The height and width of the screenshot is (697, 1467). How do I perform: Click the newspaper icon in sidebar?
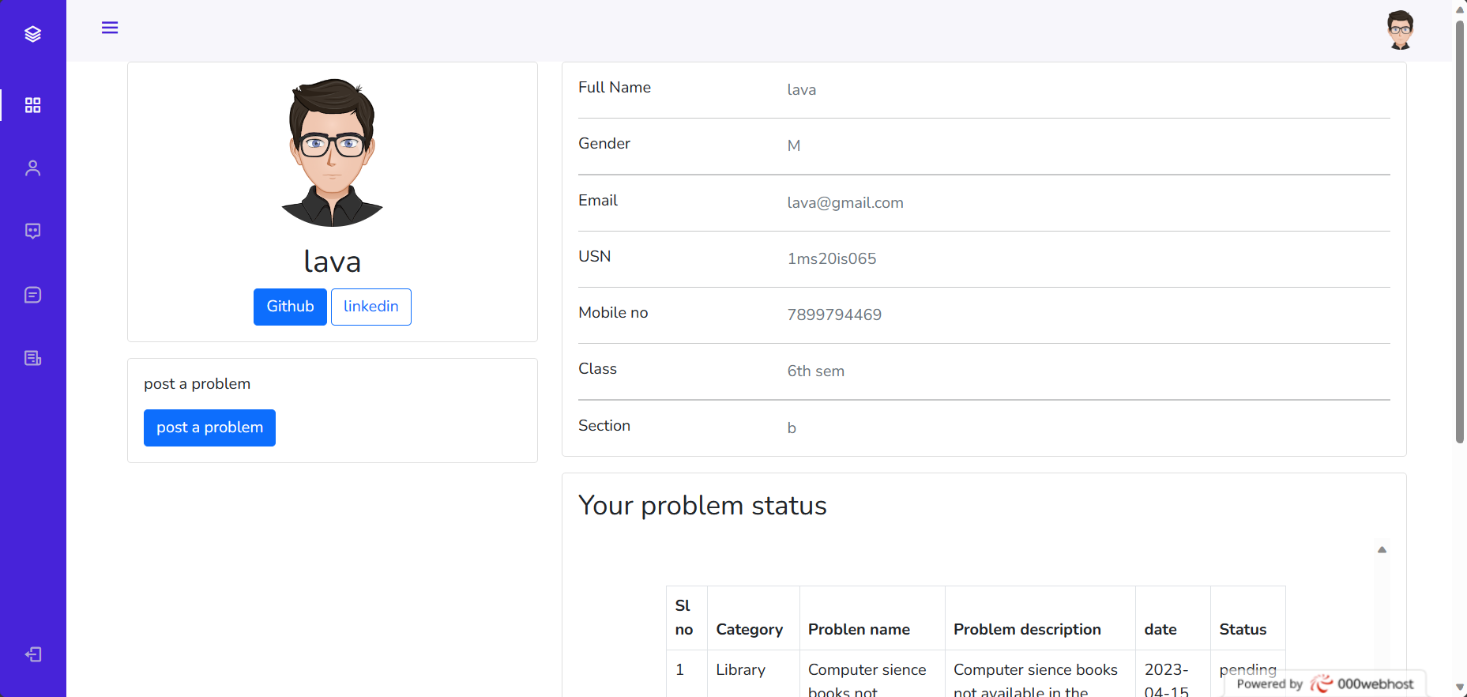click(x=32, y=358)
